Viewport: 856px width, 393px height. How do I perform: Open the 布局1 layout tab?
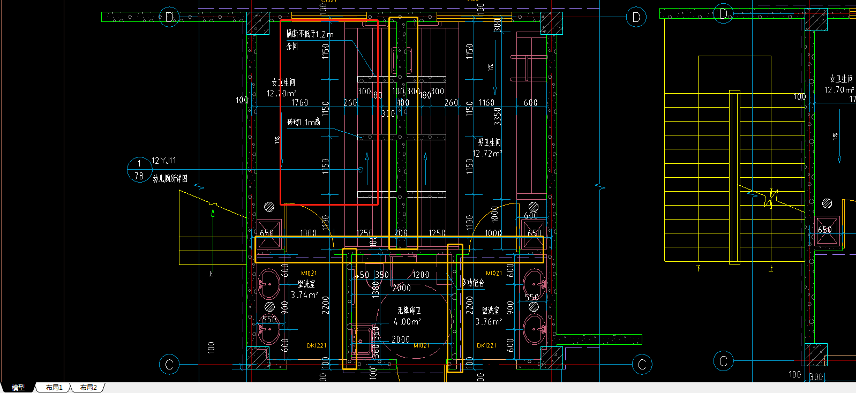(x=54, y=387)
